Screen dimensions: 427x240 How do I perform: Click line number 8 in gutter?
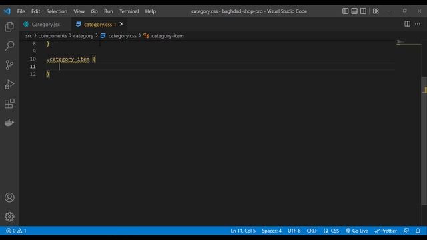(34, 44)
